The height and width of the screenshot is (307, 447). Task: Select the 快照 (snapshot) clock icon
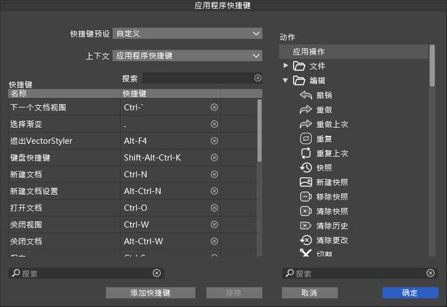point(305,167)
